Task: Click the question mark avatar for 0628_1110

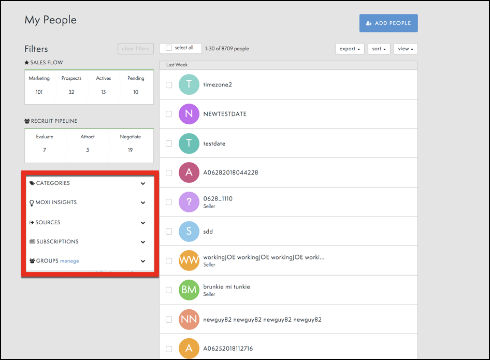Action: tap(189, 202)
